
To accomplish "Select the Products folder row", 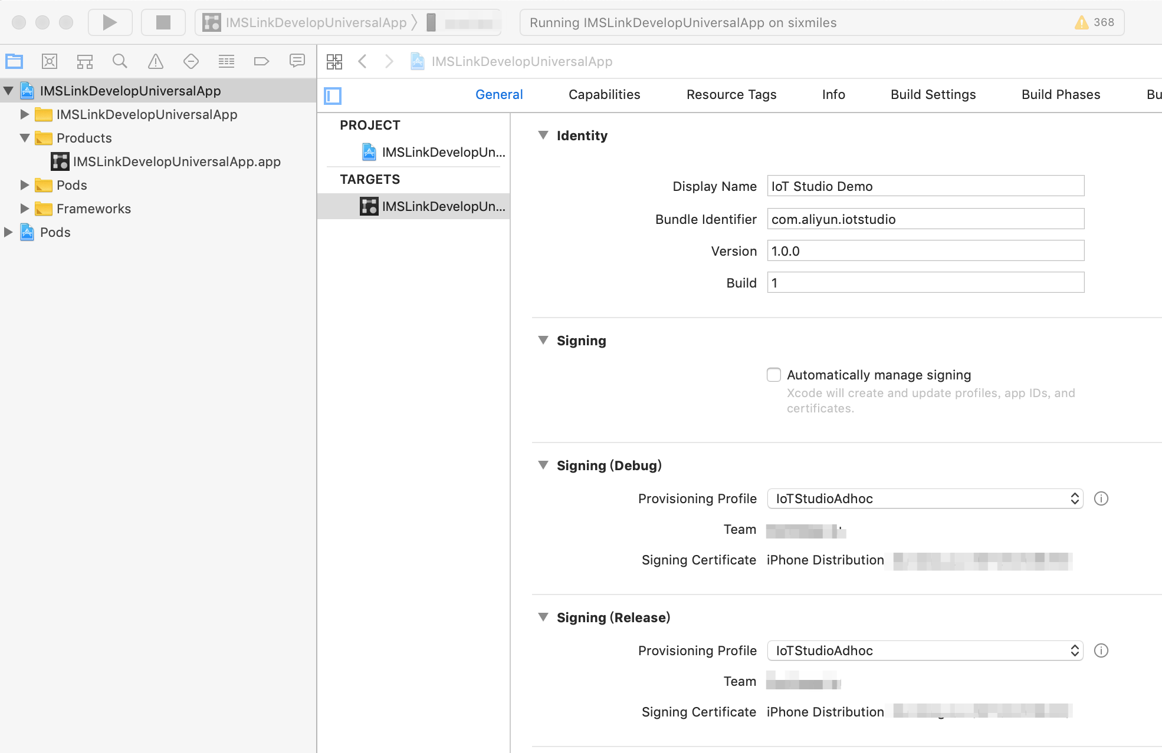I will coord(158,138).
